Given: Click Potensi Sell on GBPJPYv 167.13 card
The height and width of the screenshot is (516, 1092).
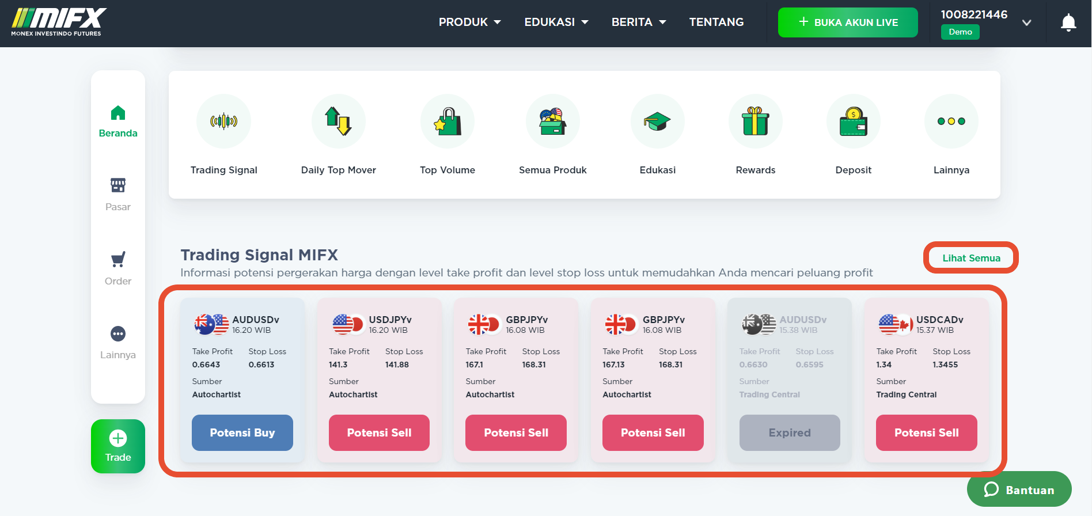Looking at the screenshot, I should click(x=653, y=432).
